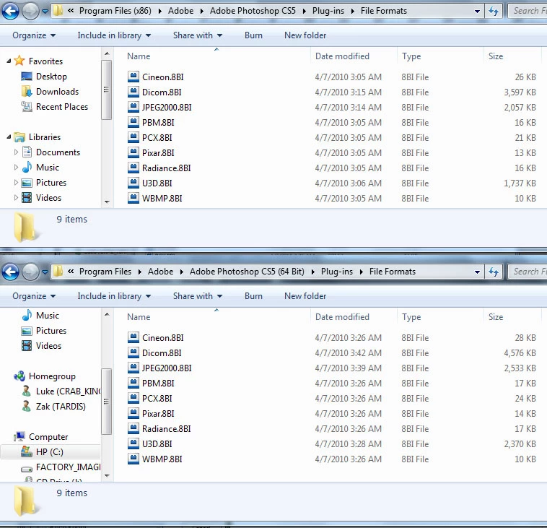The width and height of the screenshot is (547, 528).
Task: Click Refresh icon in bottom window address bar
Action: click(494, 272)
